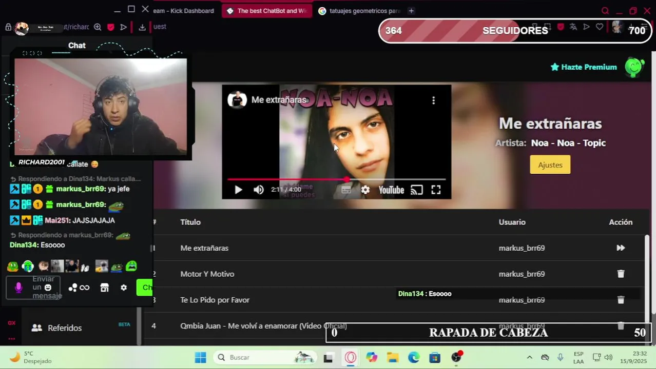Open the sidebar three-dot more menu
Image resolution: width=656 pixels, height=369 pixels.
point(11,339)
